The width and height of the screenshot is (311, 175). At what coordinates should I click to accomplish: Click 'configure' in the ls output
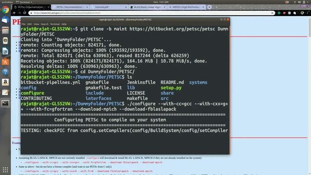(33, 93)
